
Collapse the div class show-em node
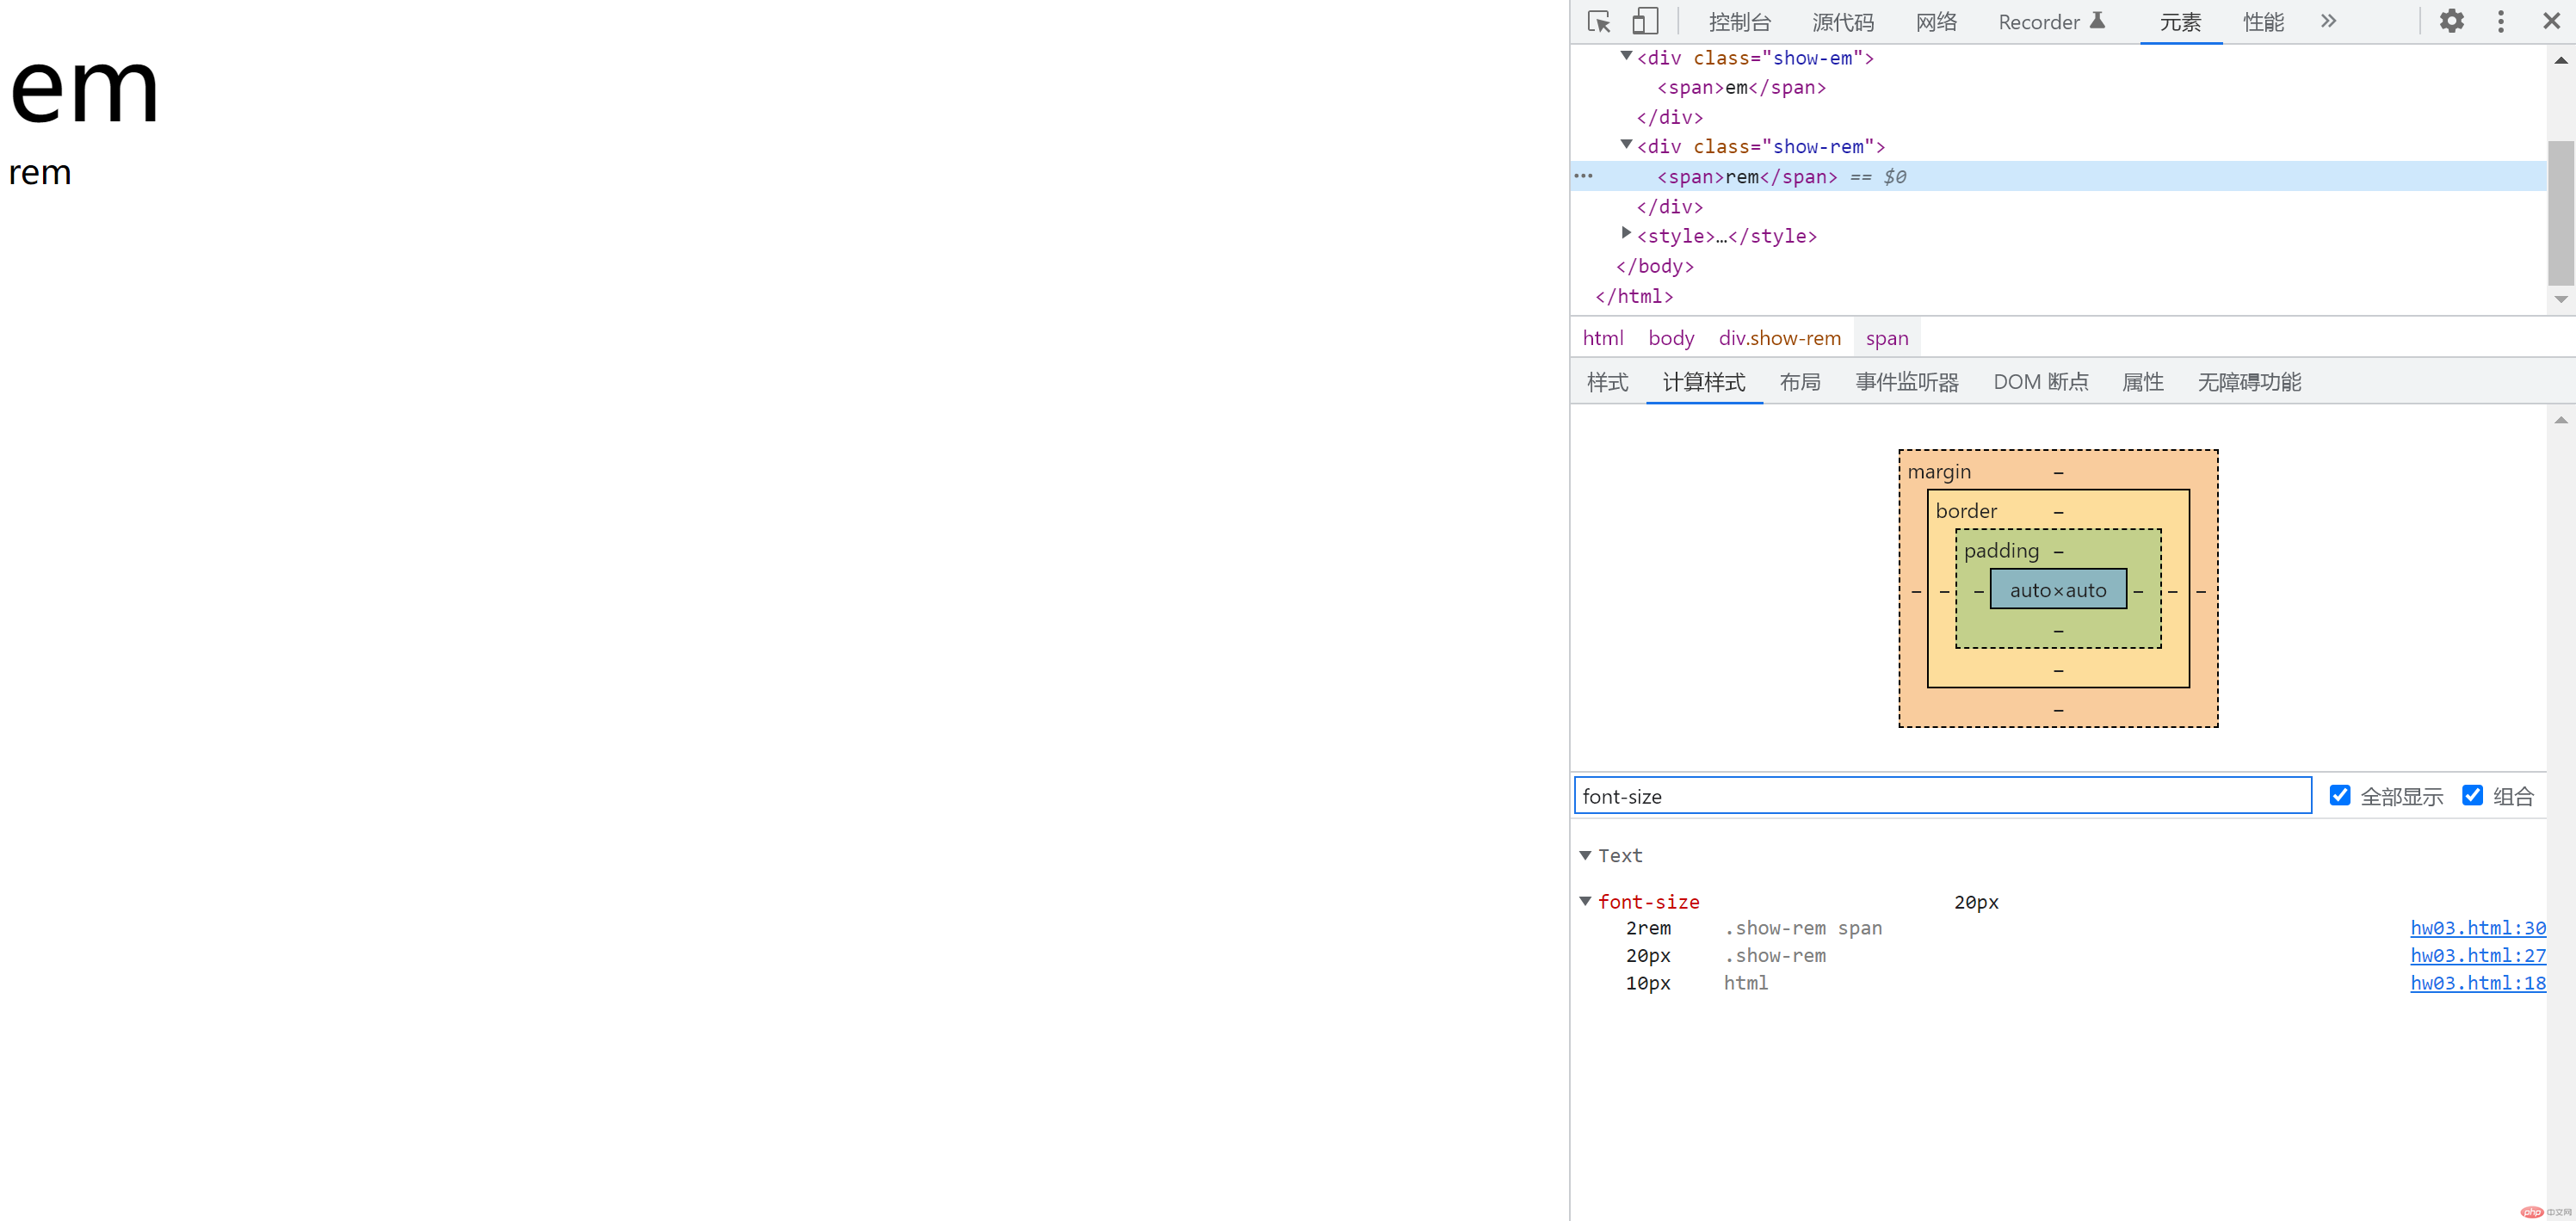[1626, 56]
